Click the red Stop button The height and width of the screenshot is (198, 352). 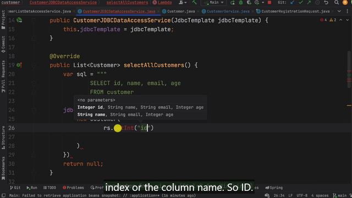269,2
